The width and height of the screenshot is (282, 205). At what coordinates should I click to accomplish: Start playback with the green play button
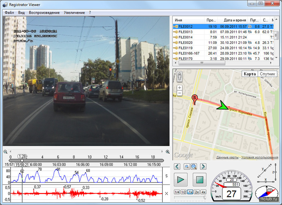(x=180, y=180)
